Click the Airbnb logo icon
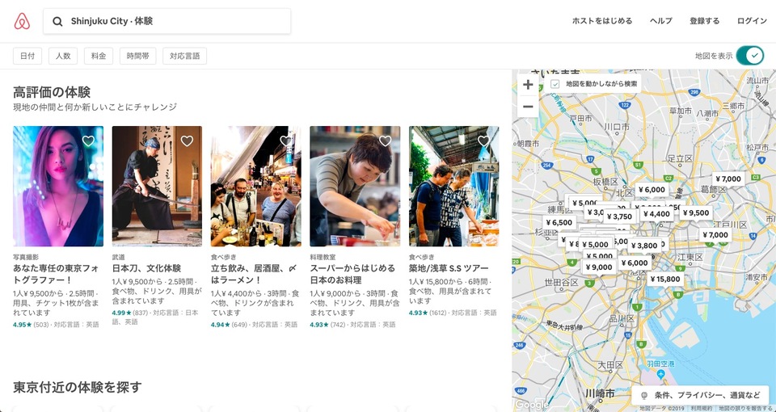776x412 pixels. [x=22, y=21]
